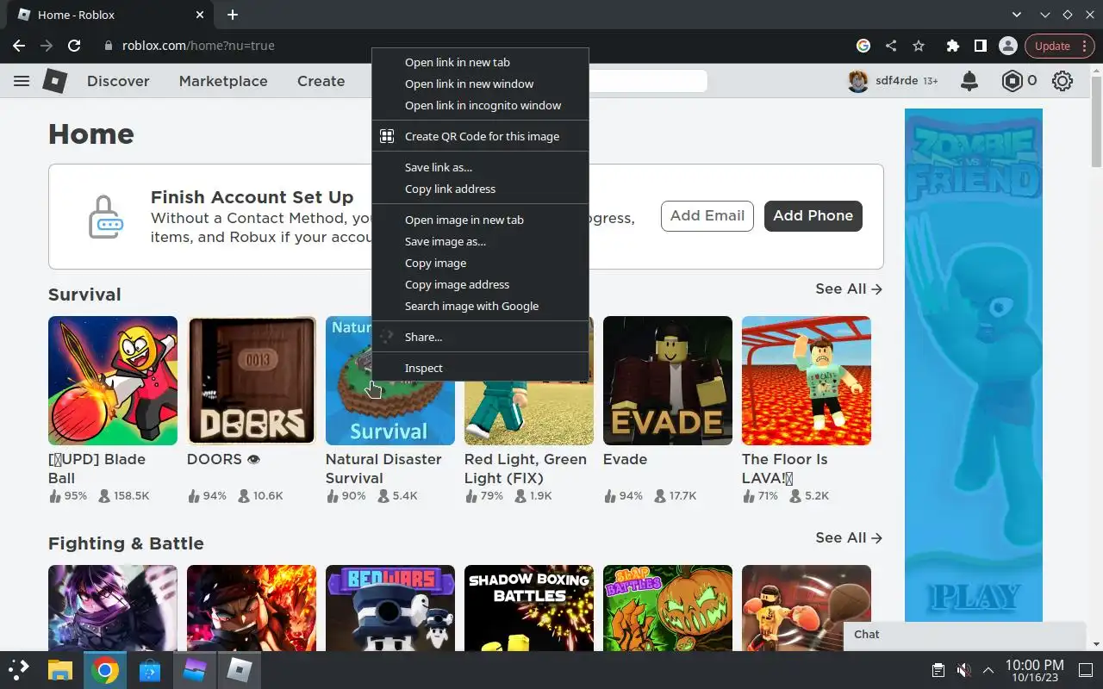Open the Shadow Boxing Battles thumbnail
Image resolution: width=1103 pixels, height=689 pixels.
pyautogui.click(x=529, y=607)
